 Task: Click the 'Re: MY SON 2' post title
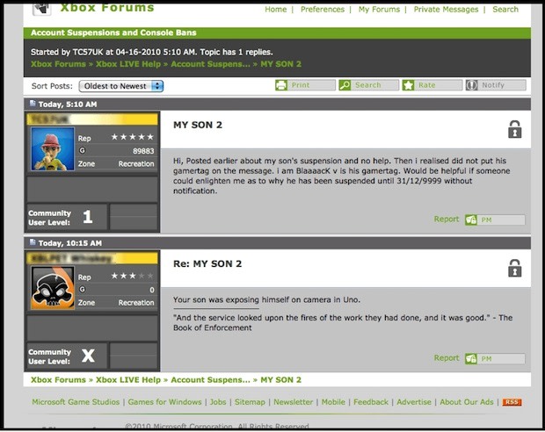[207, 264]
